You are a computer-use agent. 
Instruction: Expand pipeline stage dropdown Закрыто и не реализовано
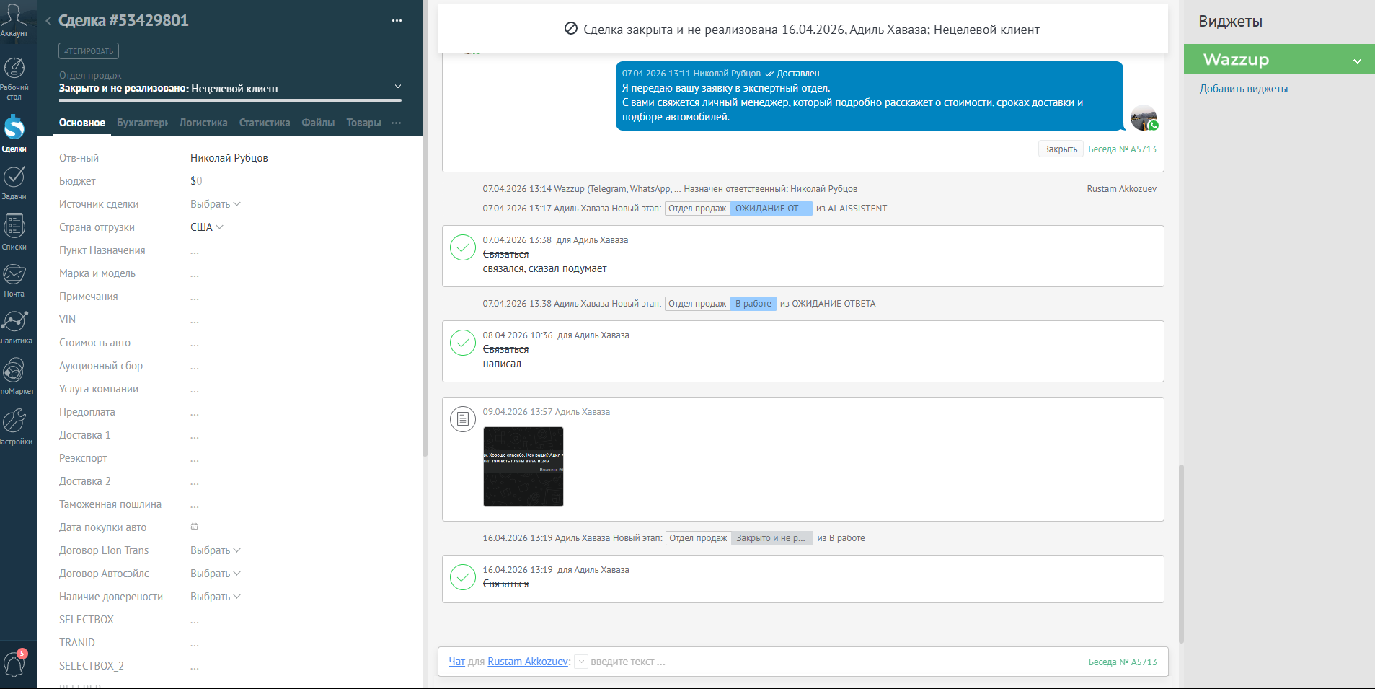[x=397, y=87]
